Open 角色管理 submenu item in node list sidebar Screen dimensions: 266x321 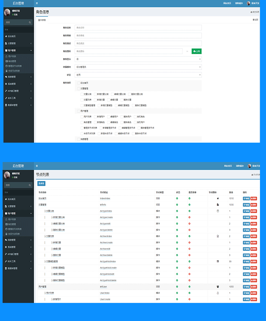pos(11,224)
